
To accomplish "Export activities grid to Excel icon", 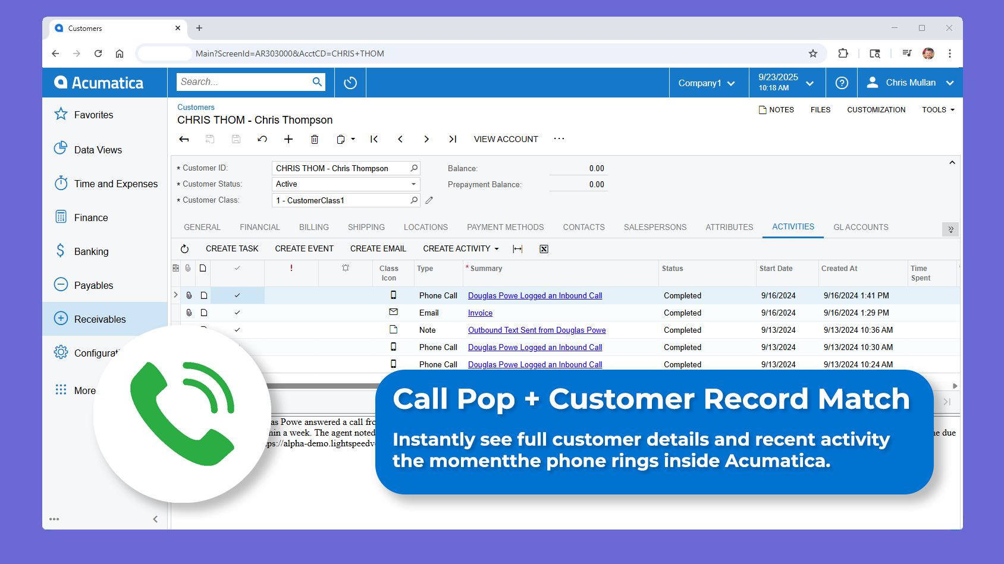I will coord(543,248).
